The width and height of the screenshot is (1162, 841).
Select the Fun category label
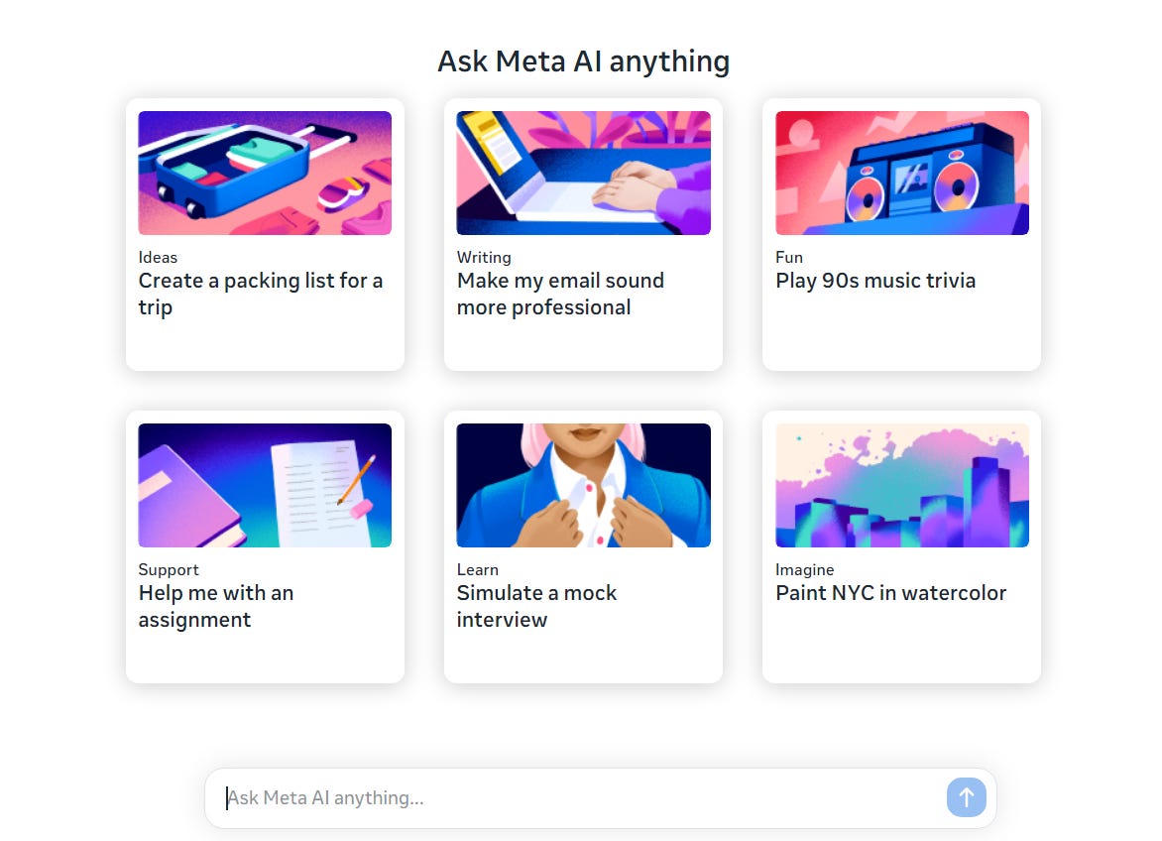click(x=789, y=257)
